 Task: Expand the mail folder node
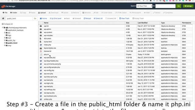5,38
